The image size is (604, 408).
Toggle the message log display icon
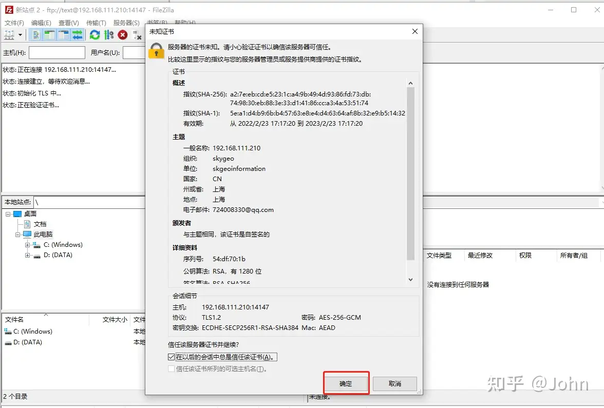point(36,35)
